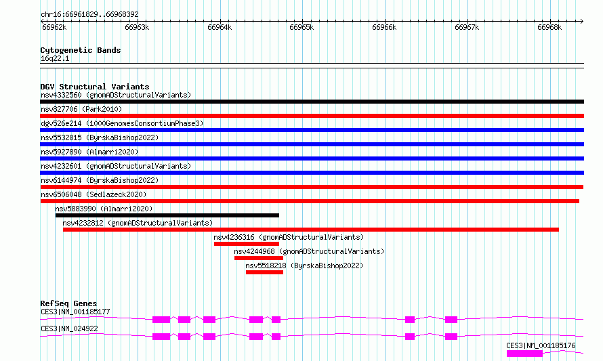The image size is (603, 361).
Task: Click blue bar under nsv4232601
Action: 312,173
